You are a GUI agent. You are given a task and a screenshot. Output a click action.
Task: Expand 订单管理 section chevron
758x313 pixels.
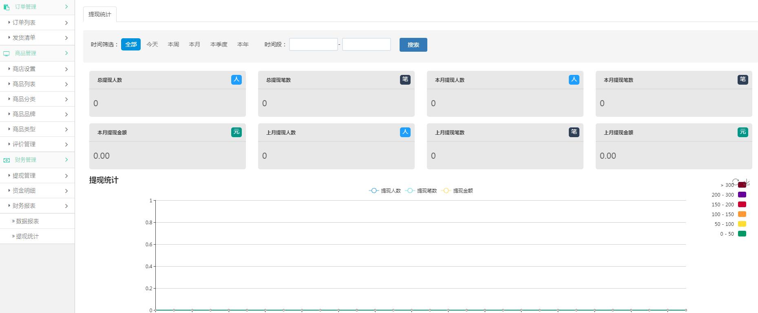(66, 7)
